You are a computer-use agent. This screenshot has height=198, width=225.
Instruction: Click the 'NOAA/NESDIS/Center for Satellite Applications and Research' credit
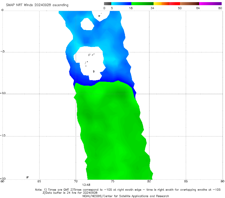pyautogui.click(x=126, y=196)
